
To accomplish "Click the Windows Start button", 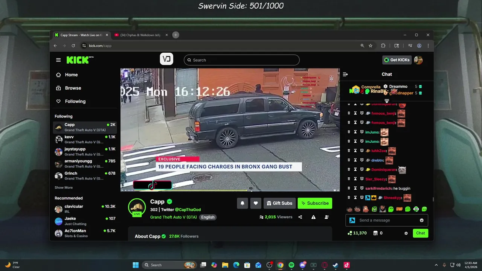I will tap(136, 265).
